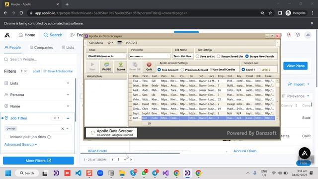Open the Skin Menu in the scraper

coord(96,43)
